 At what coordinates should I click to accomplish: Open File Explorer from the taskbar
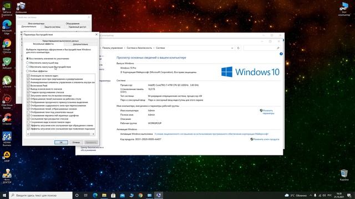104,195
